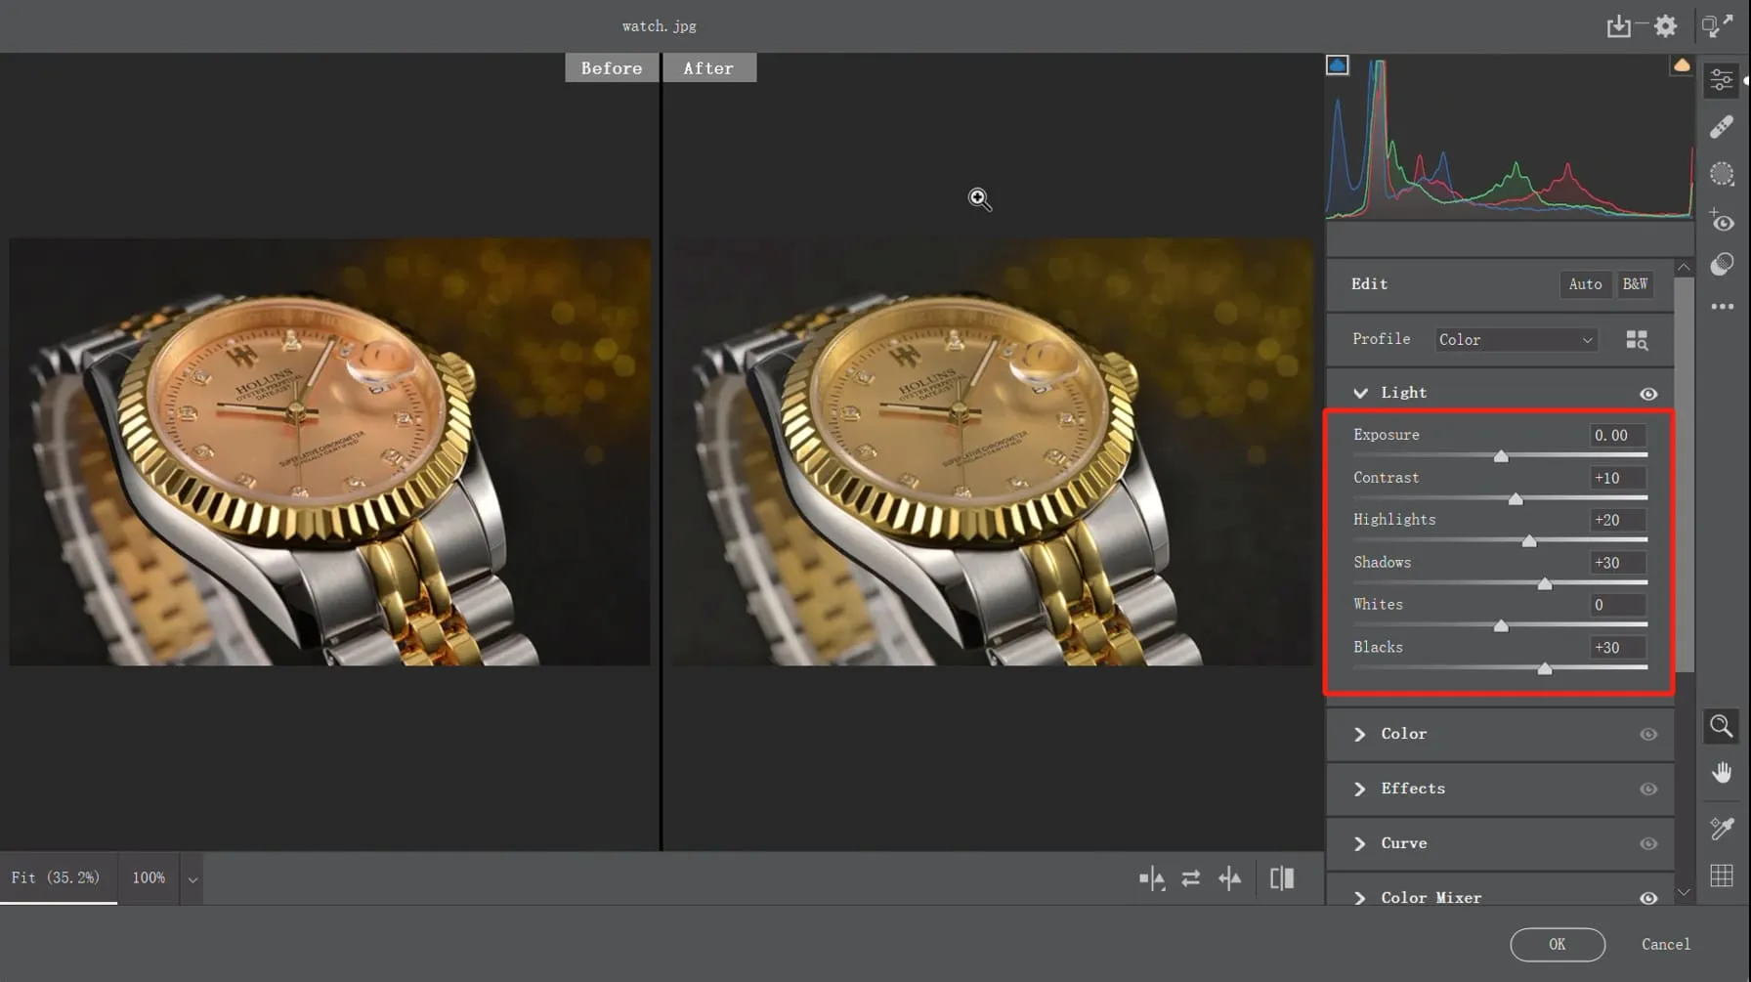Open the Profile Color dropdown
1751x982 pixels.
(x=1516, y=340)
